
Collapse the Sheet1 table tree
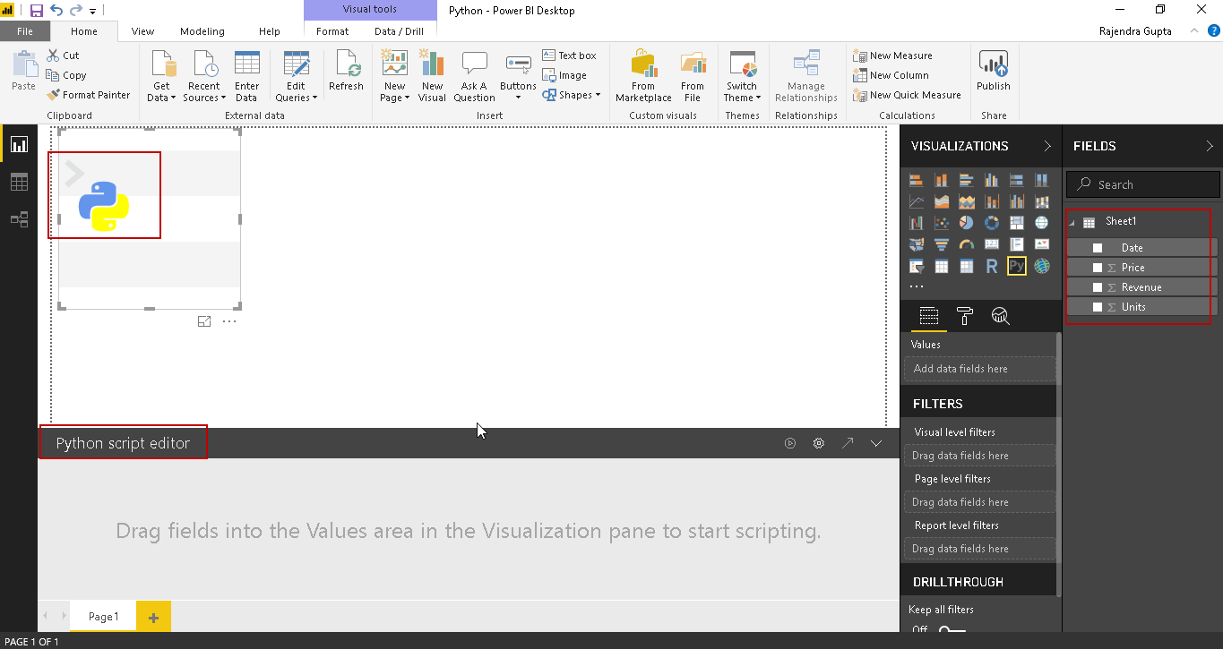click(1072, 223)
